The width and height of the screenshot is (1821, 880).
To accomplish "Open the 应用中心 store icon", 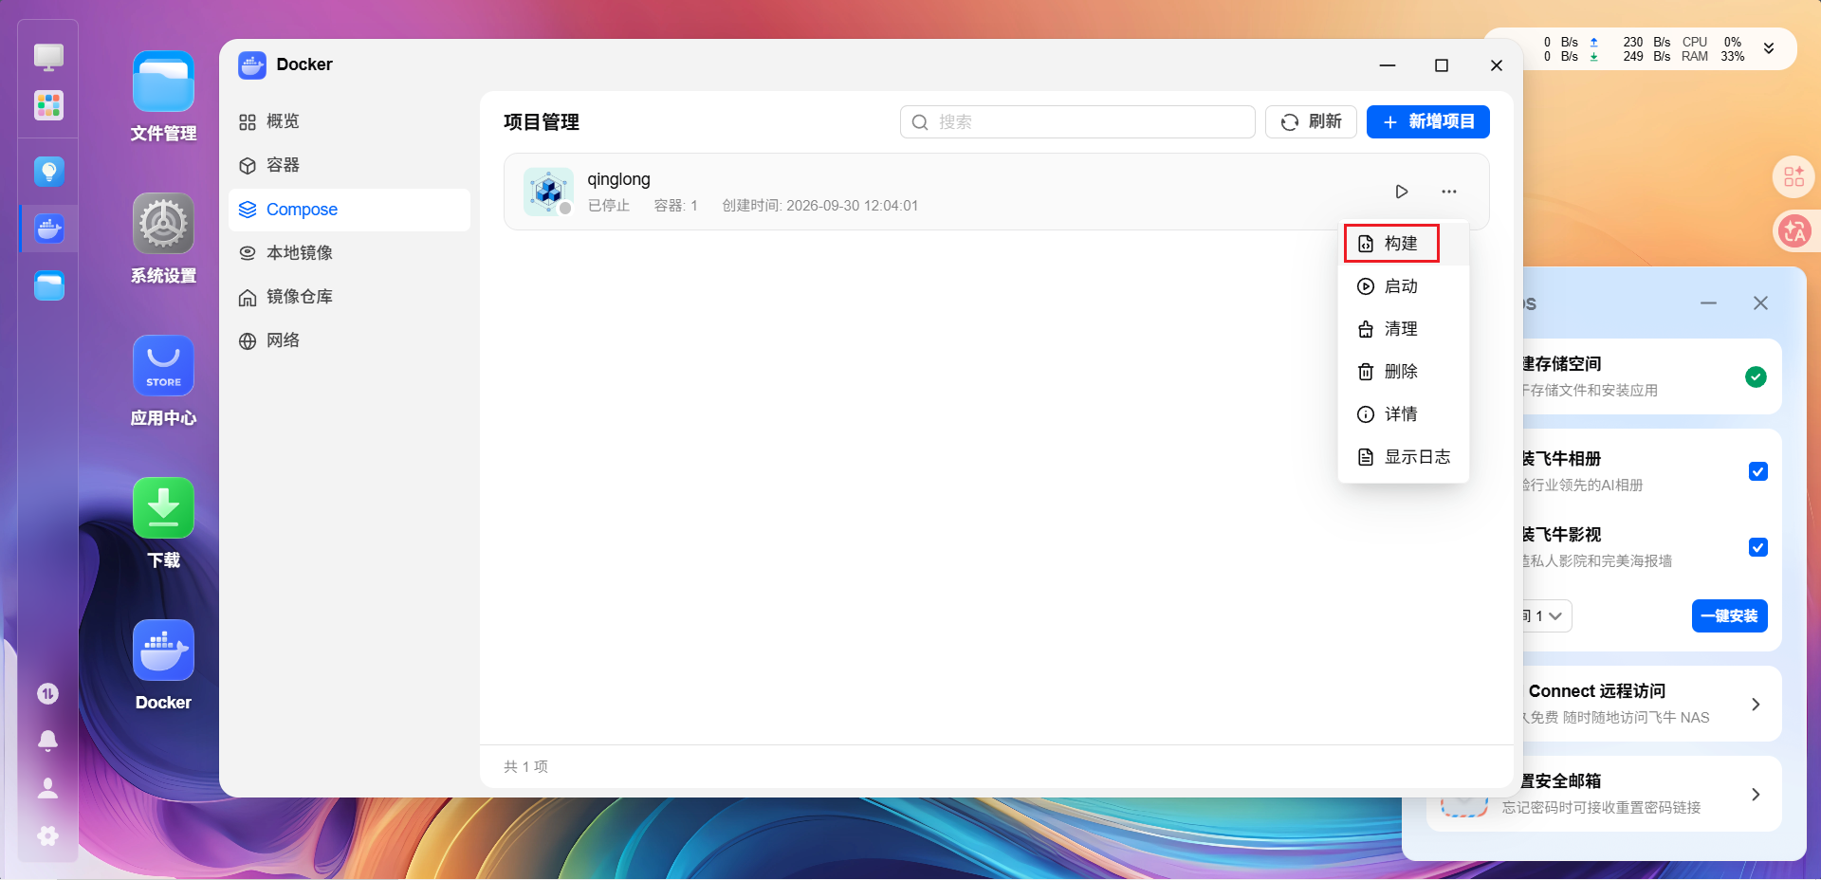I will point(163,366).
